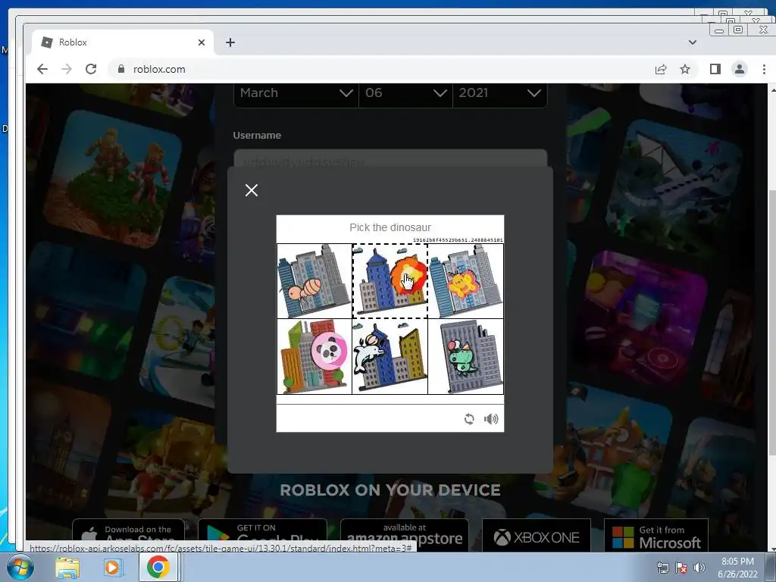Click the Username input field
Image resolution: width=776 pixels, height=582 pixels.
(390, 158)
